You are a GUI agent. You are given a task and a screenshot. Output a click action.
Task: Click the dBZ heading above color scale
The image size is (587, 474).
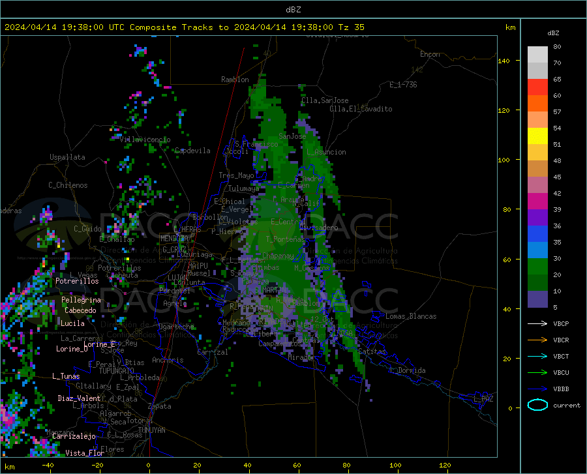coord(553,33)
